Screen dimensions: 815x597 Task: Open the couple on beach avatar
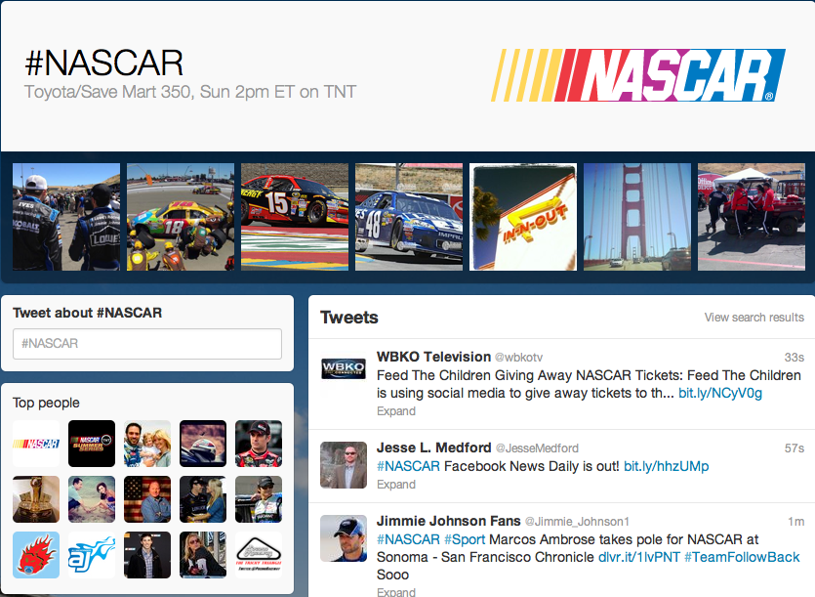tap(92, 499)
